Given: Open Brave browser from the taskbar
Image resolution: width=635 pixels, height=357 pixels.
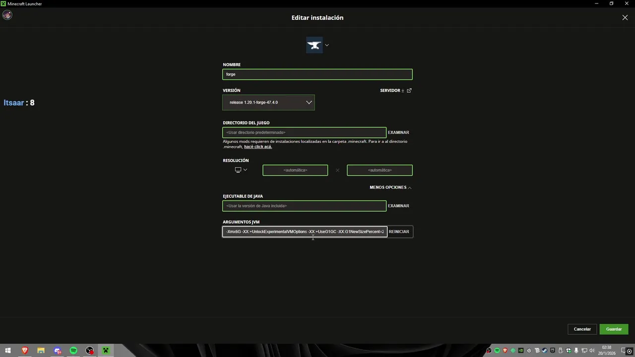Looking at the screenshot, I should tap(24, 351).
